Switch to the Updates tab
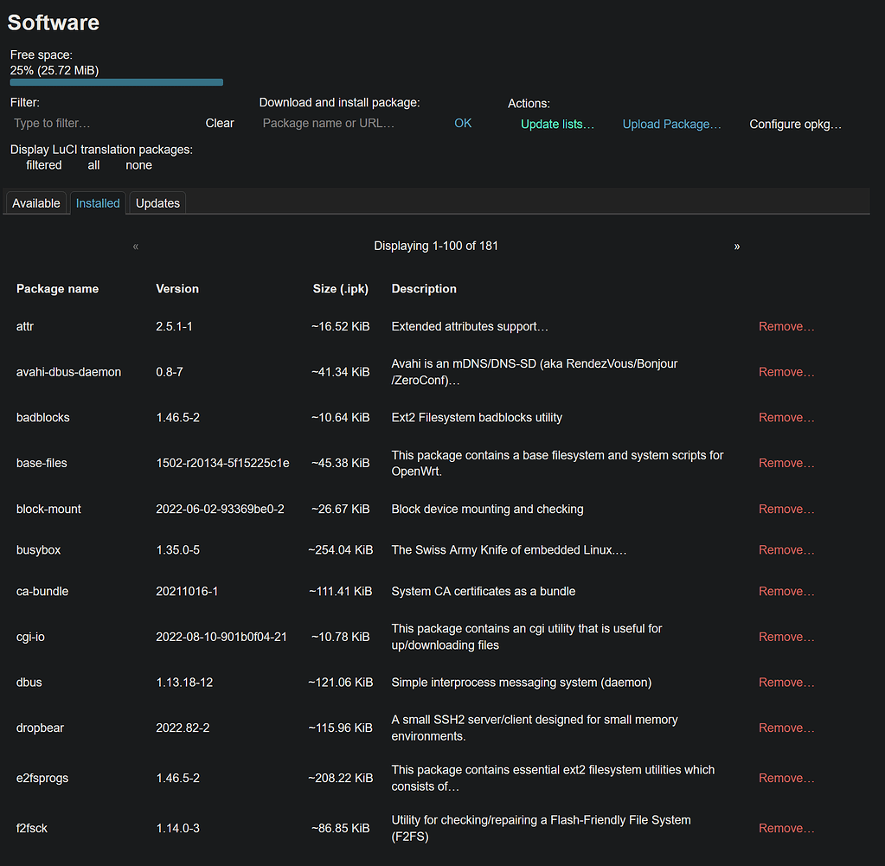The height and width of the screenshot is (866, 885). point(157,202)
